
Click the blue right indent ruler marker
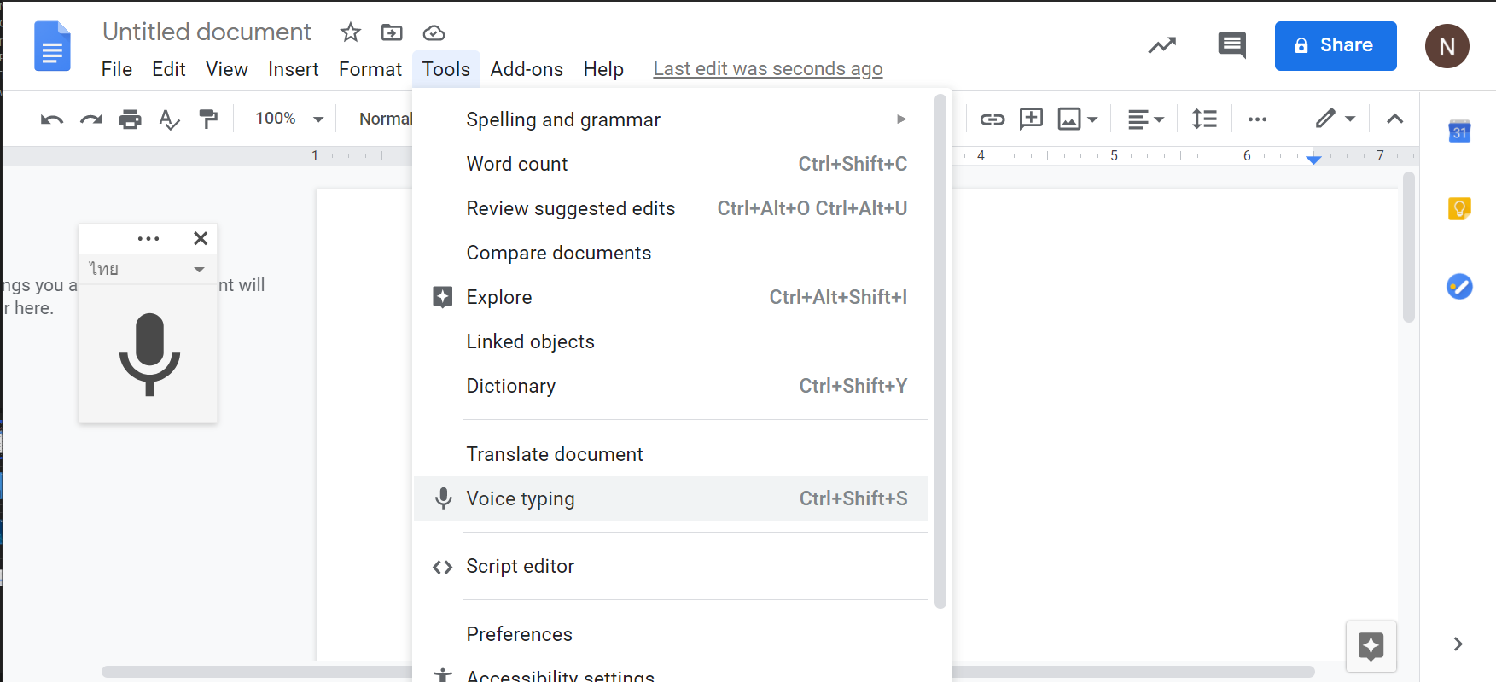coord(1314,160)
